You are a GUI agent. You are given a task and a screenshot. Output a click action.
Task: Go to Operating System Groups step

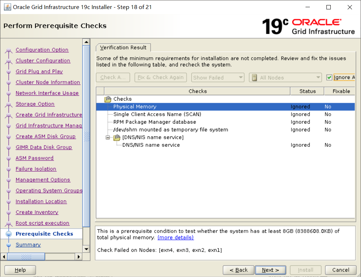(x=49, y=190)
